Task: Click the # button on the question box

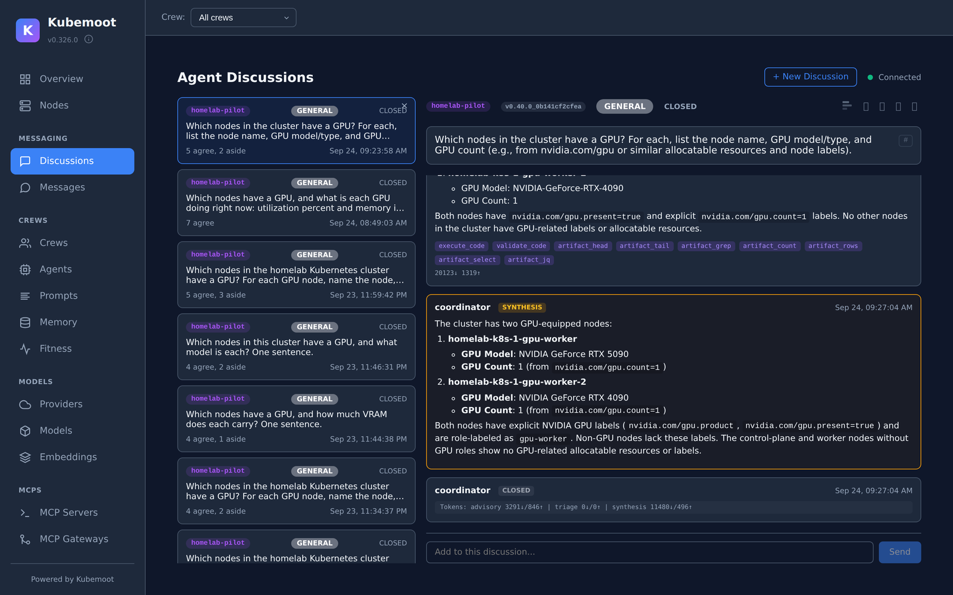Action: point(905,140)
